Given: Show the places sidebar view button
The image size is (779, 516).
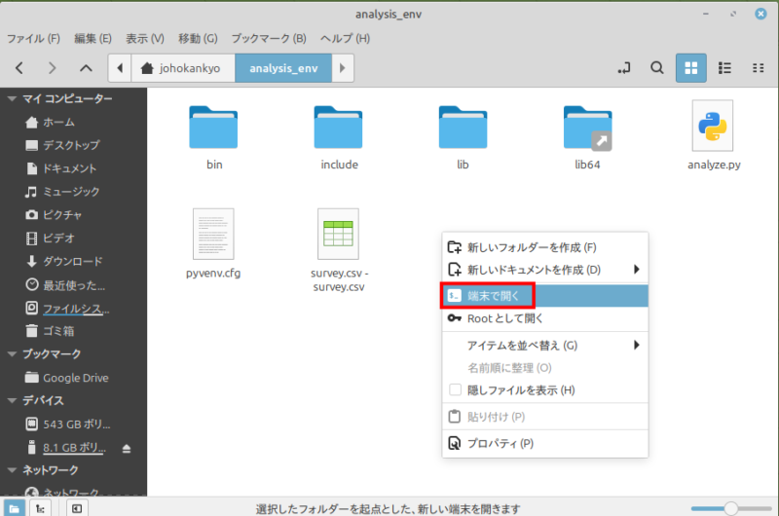Looking at the screenshot, I should tap(15, 508).
